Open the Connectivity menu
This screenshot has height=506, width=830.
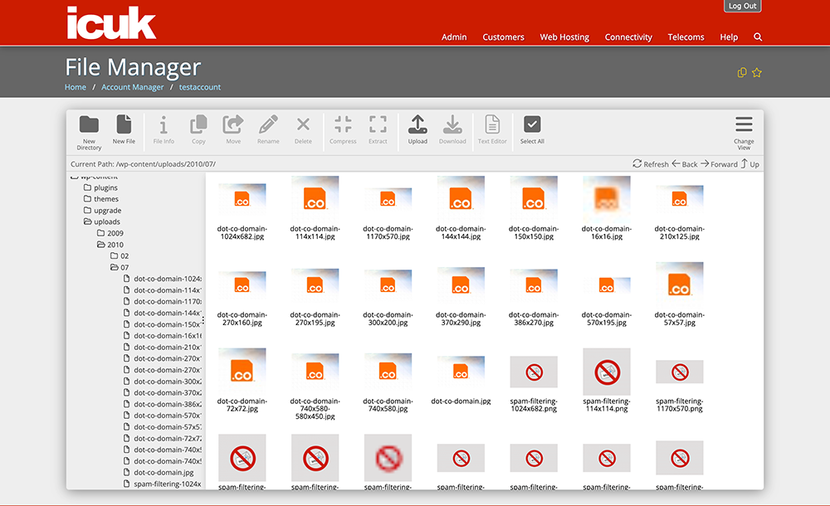628,37
